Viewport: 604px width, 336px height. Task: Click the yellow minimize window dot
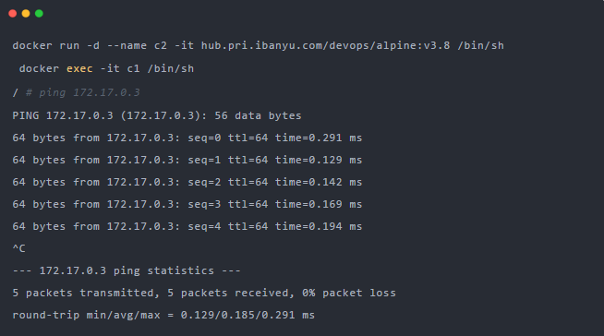(x=26, y=14)
